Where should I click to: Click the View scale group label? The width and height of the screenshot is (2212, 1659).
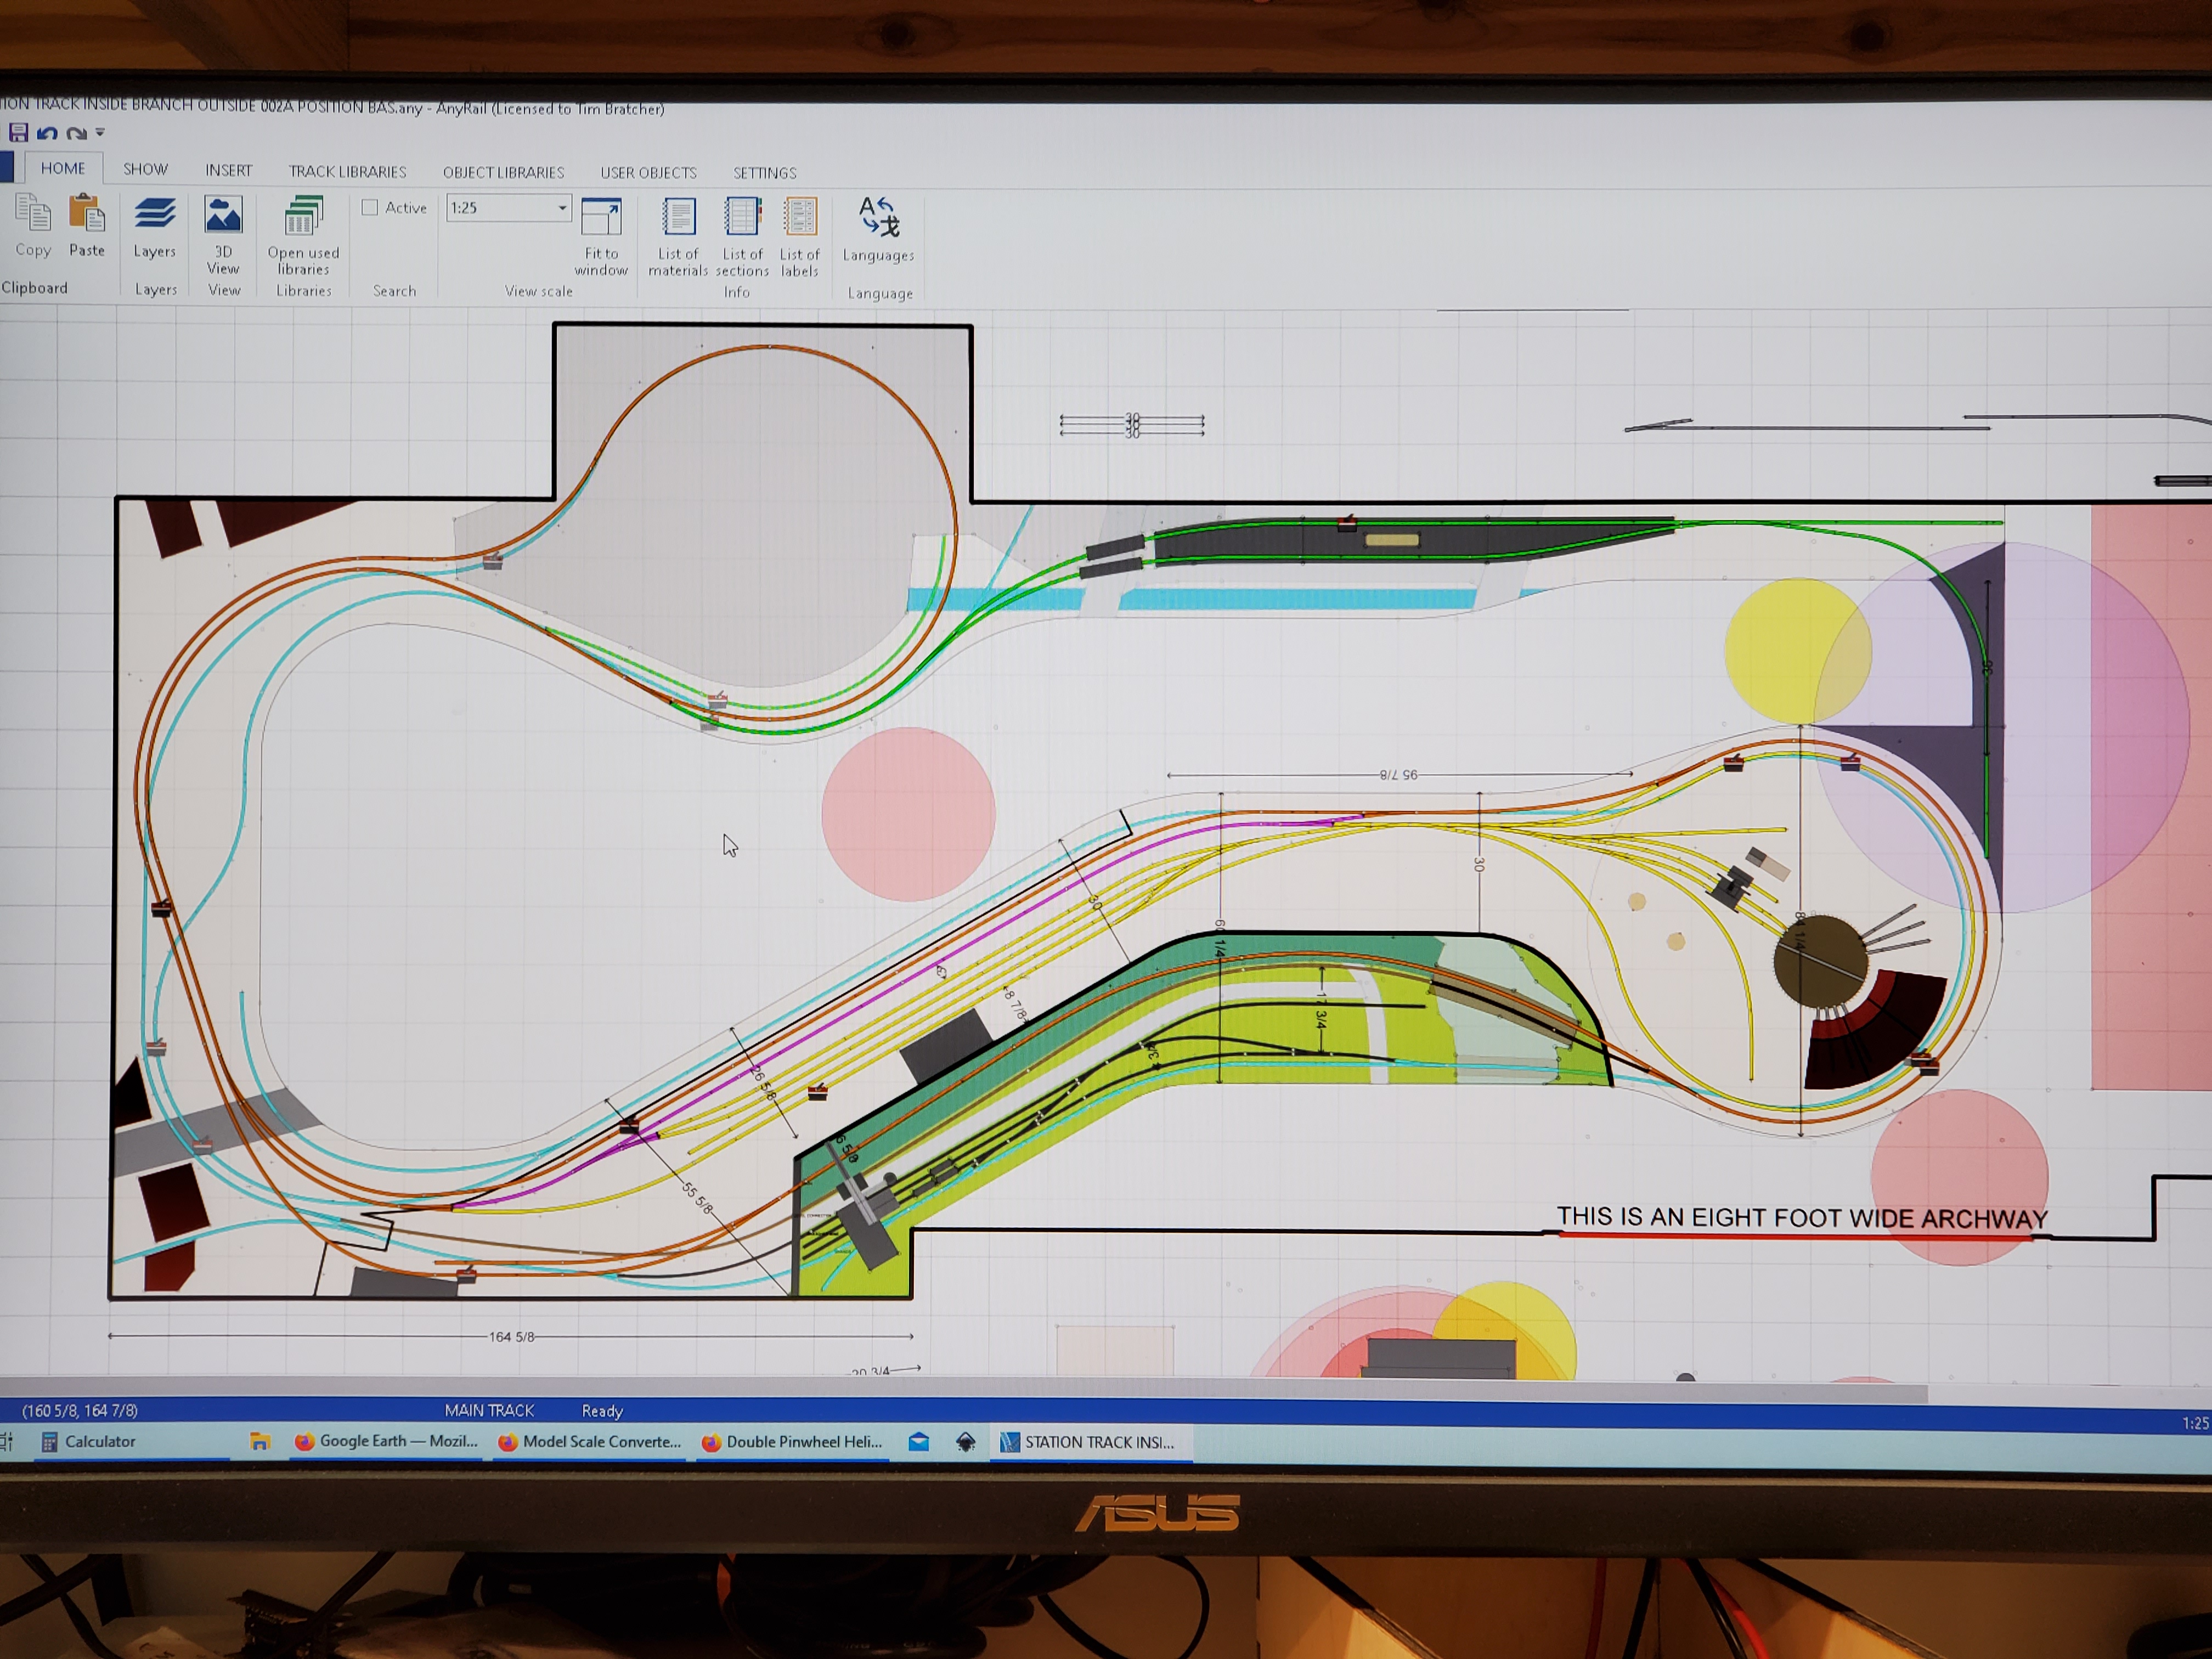(538, 291)
